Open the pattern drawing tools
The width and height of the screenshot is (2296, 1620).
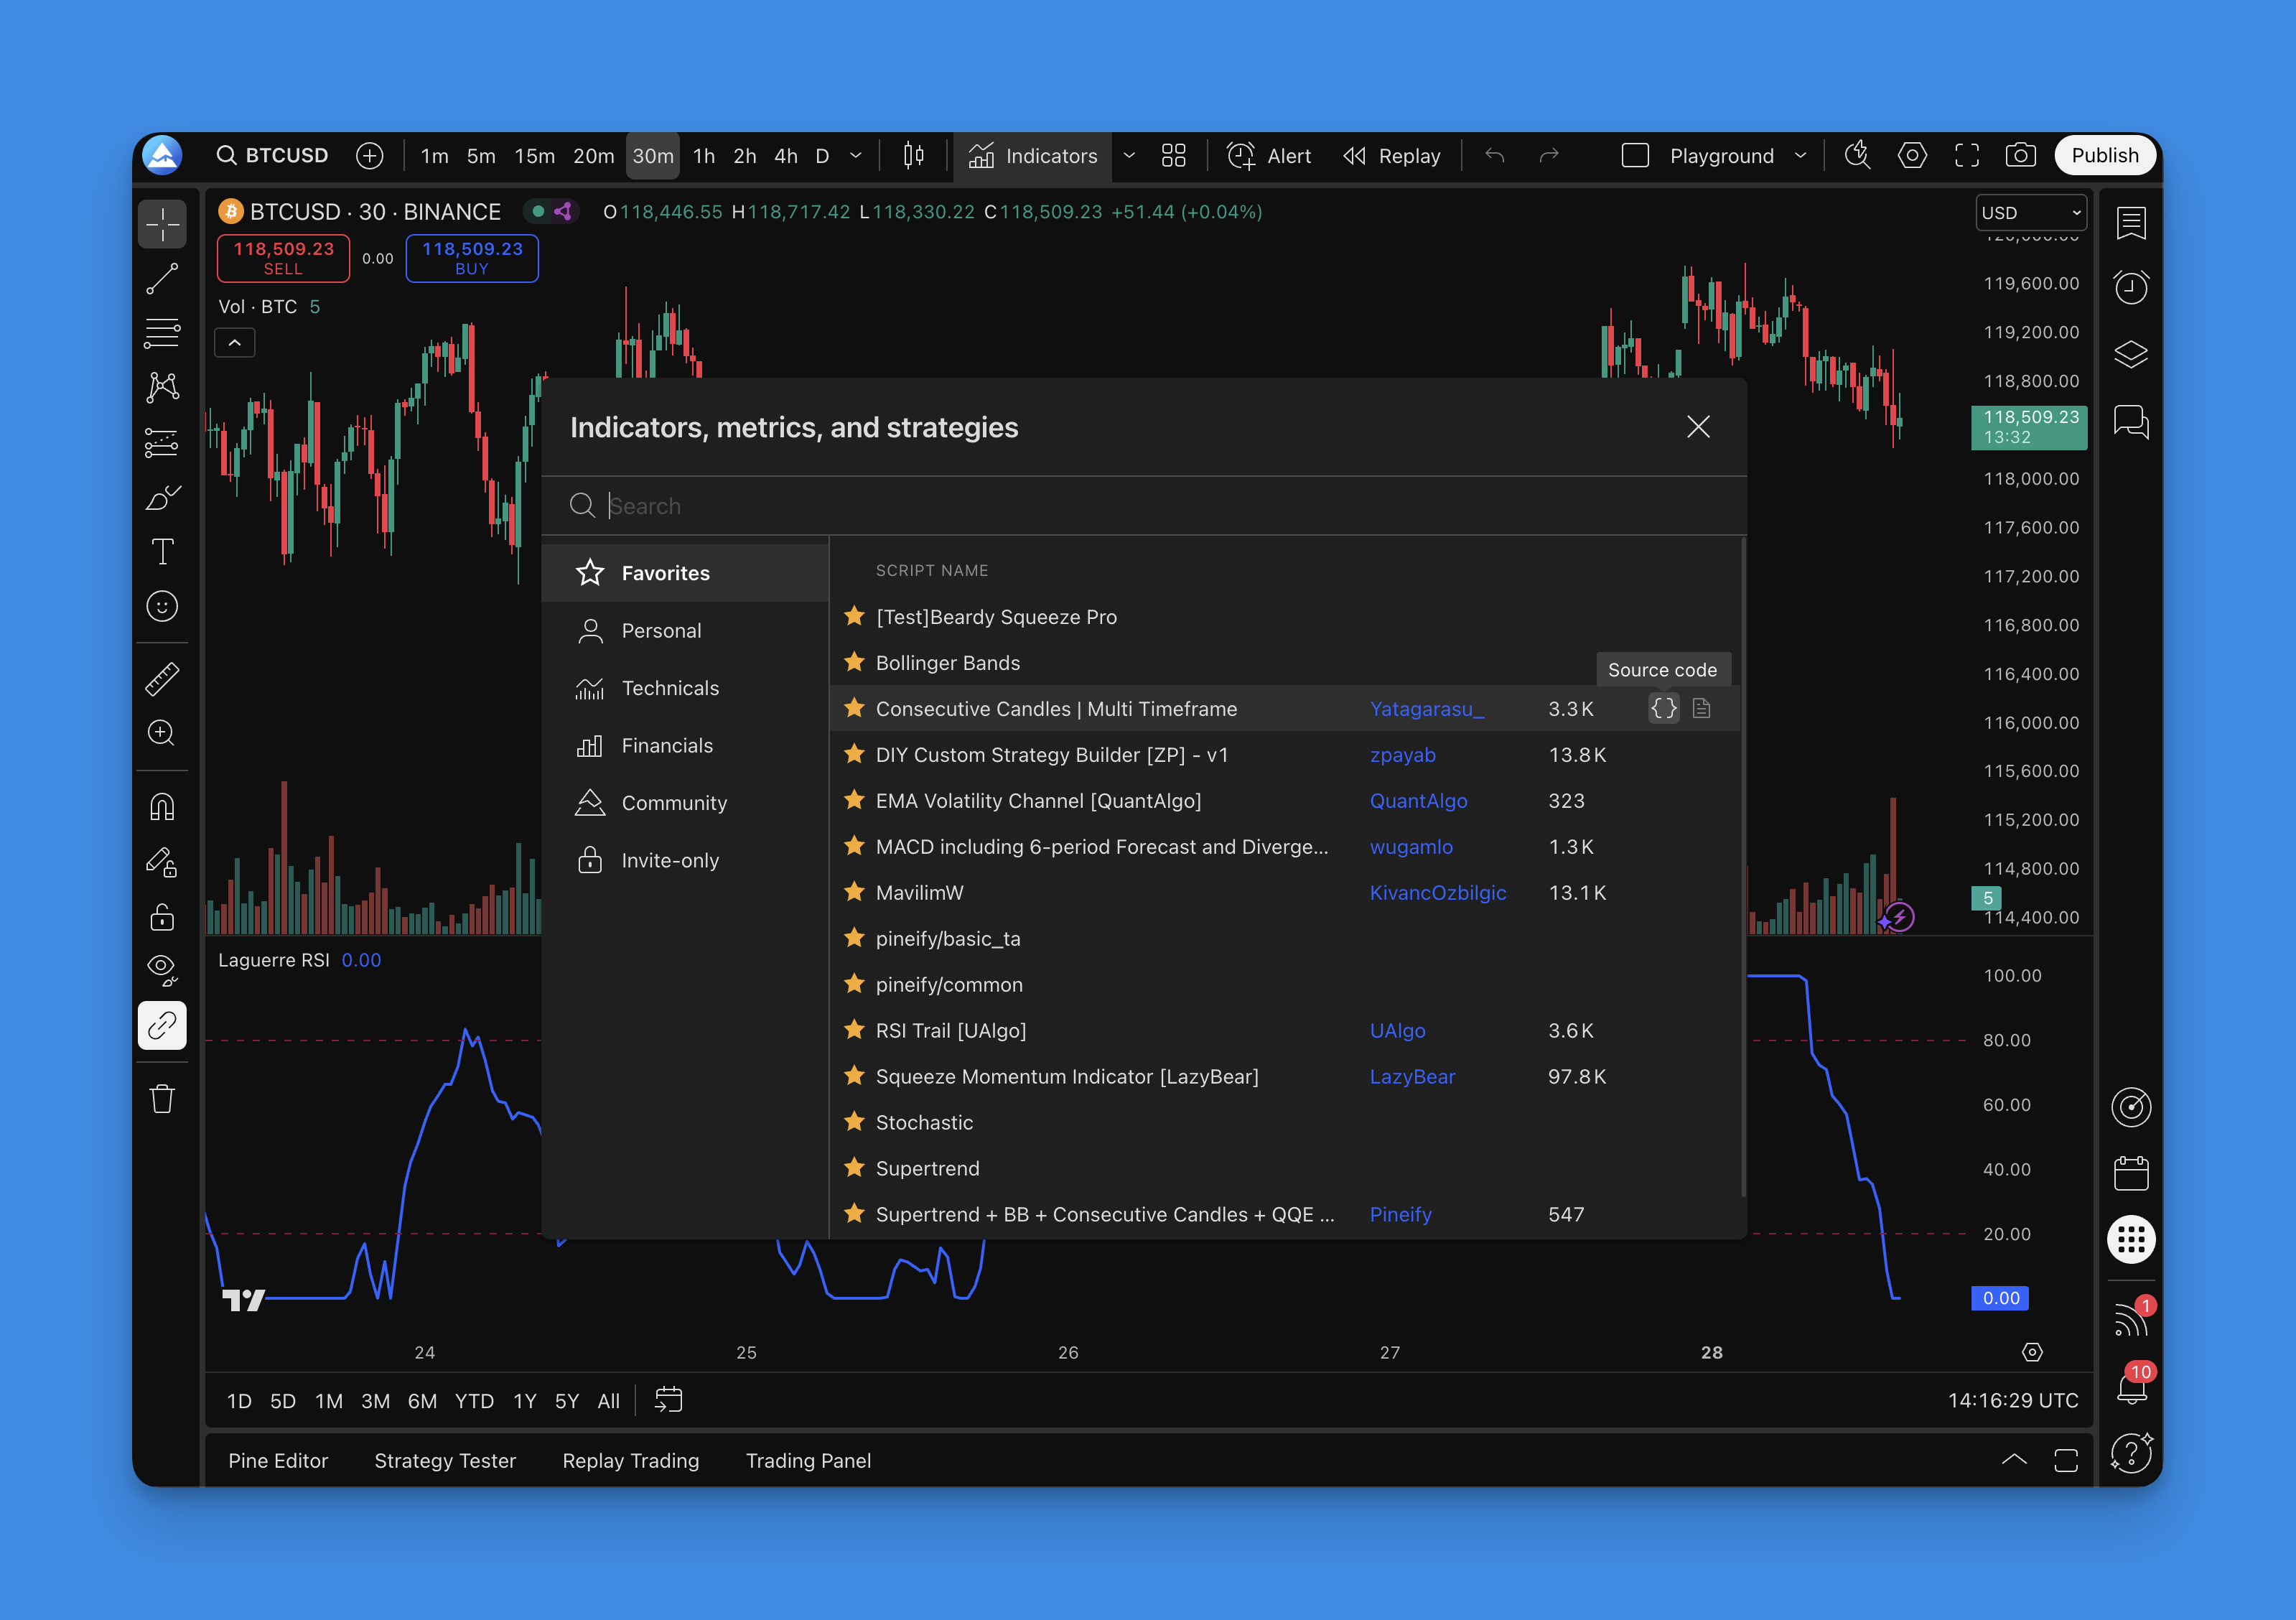pos(162,387)
